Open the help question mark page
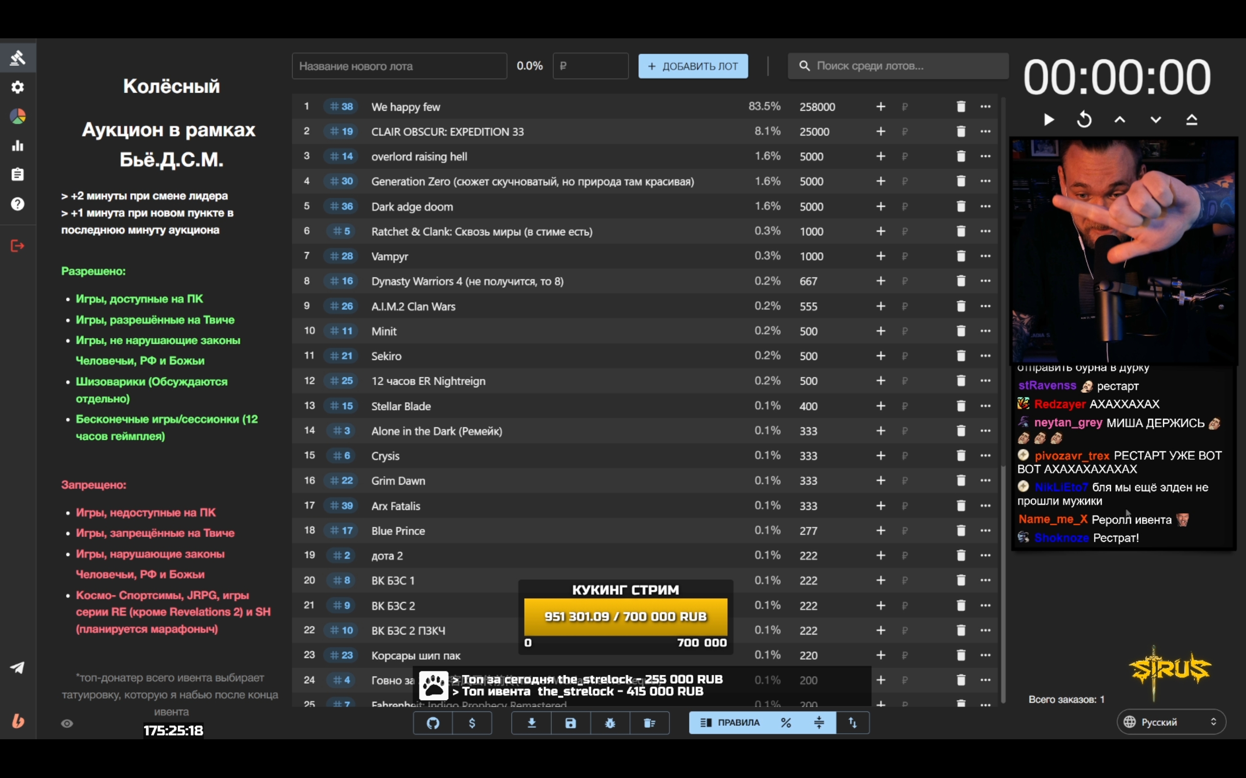Screen dimensions: 1246x778 tap(18, 204)
